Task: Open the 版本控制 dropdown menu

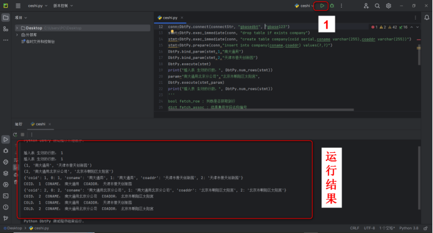Action: (63, 6)
